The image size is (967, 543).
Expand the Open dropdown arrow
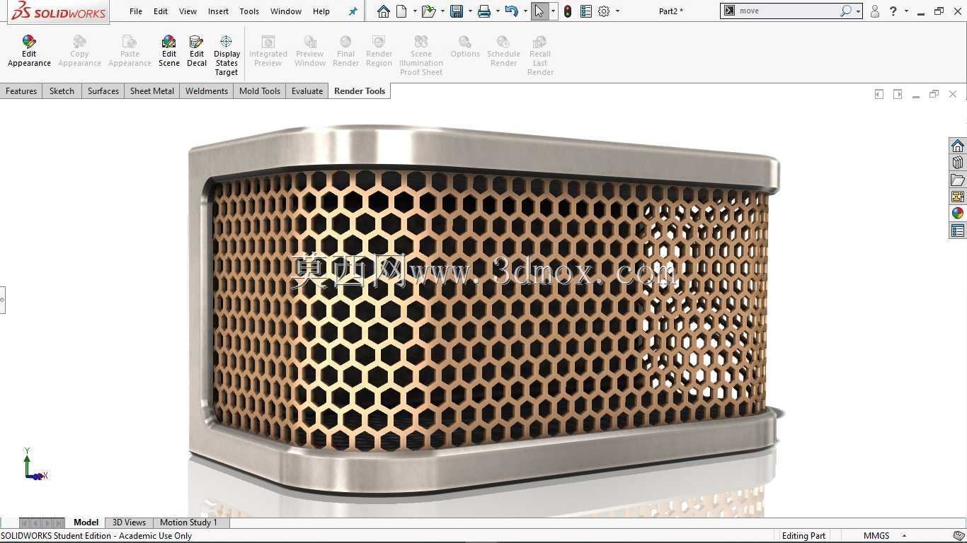coord(442,11)
